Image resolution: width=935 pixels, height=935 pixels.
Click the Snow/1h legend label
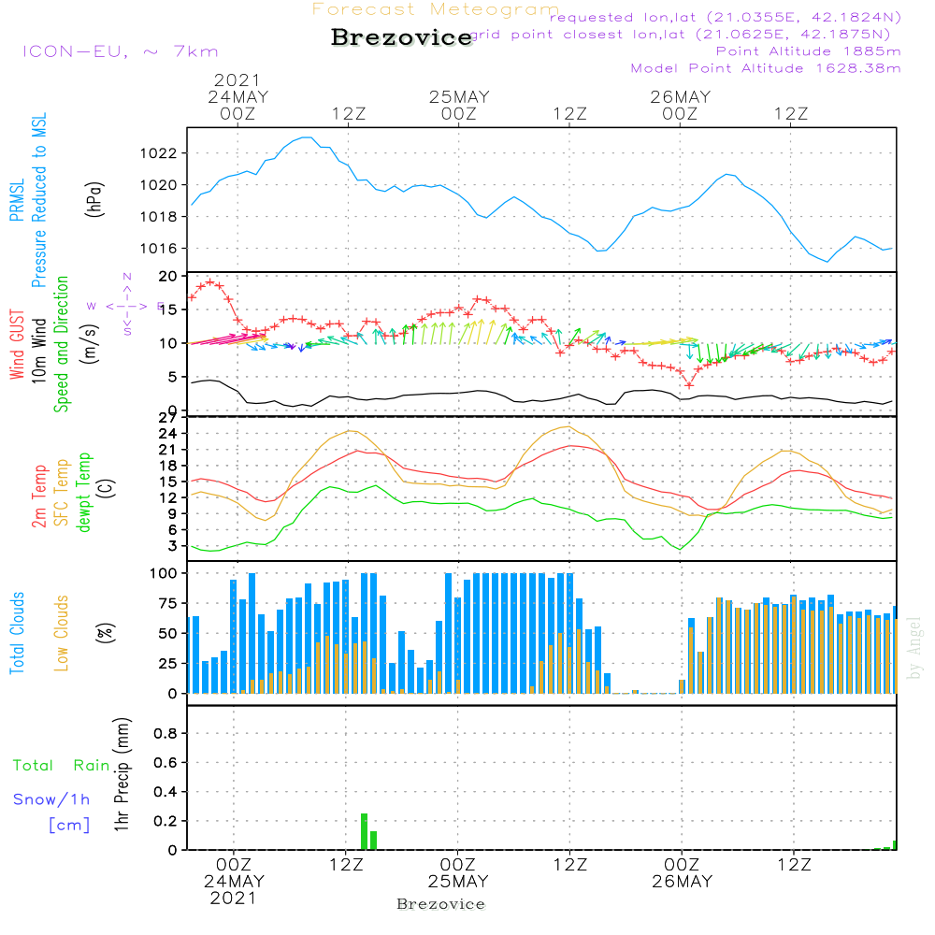(51, 799)
